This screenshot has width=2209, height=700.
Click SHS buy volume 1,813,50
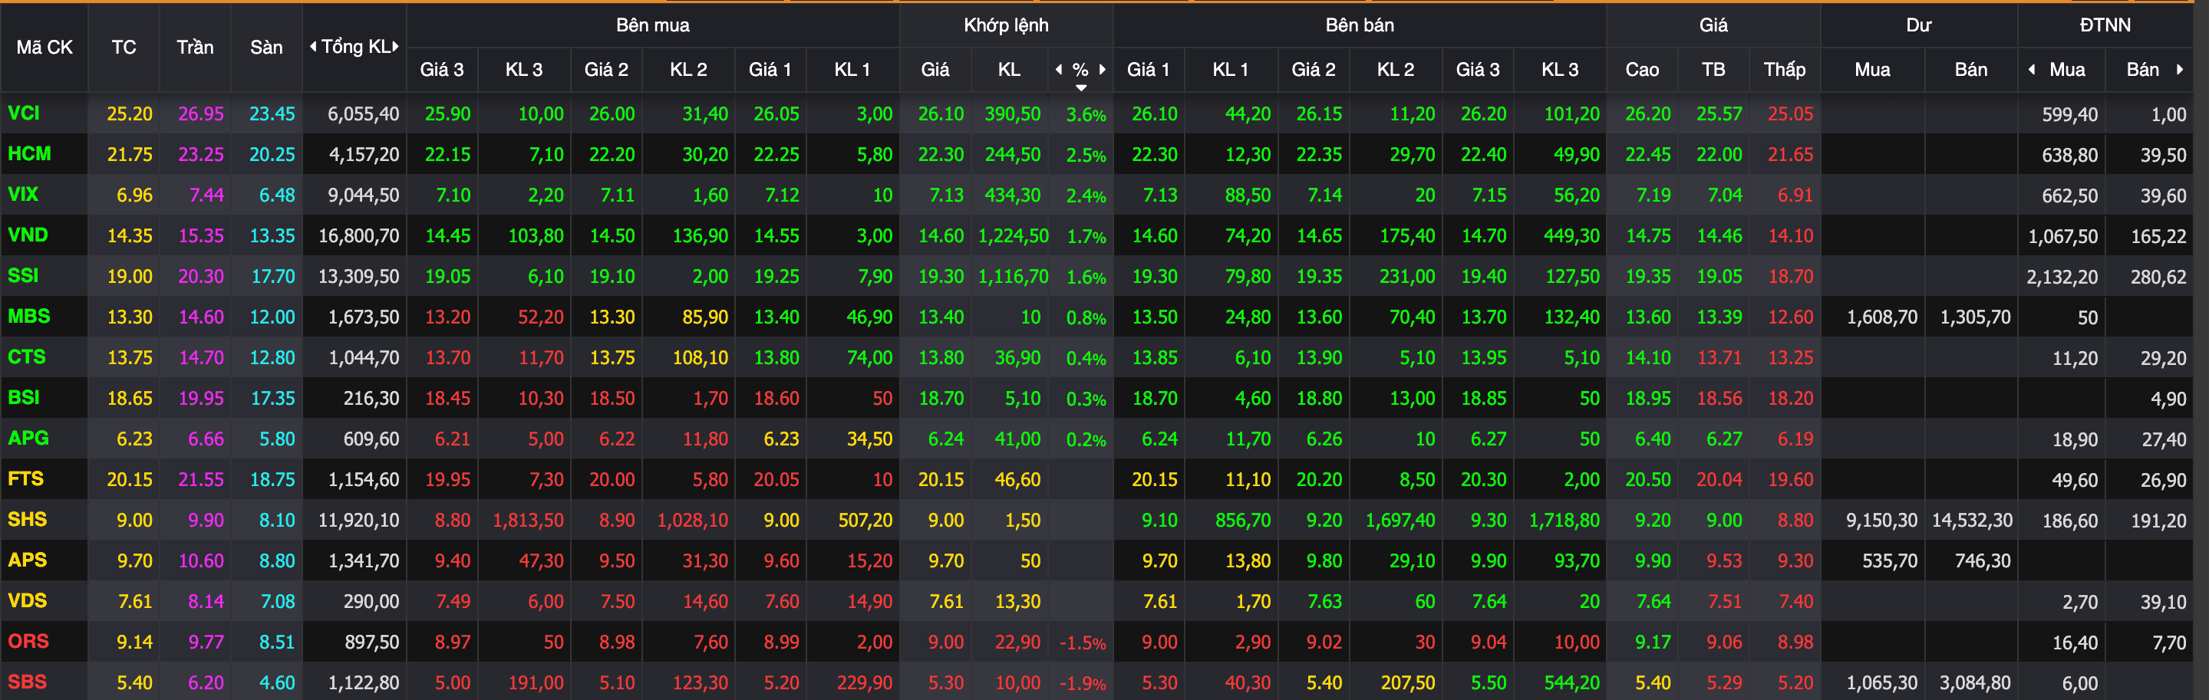click(x=528, y=520)
